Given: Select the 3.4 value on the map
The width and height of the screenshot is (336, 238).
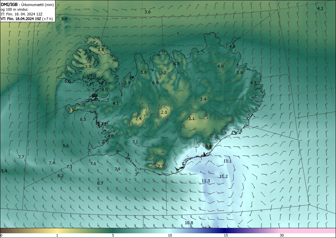Looking at the screenshot, I should tap(203, 99).
